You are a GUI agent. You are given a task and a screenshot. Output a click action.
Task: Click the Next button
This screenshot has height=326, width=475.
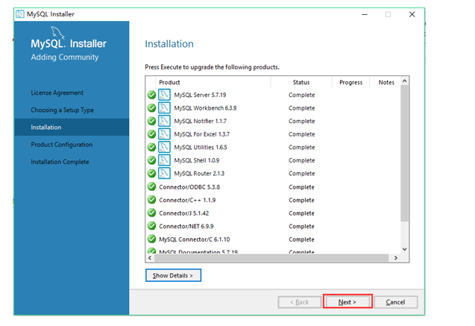(x=347, y=302)
